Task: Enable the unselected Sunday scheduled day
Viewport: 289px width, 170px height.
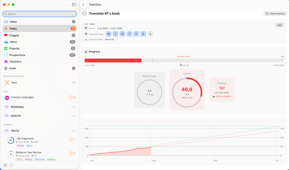Action: 150,34
